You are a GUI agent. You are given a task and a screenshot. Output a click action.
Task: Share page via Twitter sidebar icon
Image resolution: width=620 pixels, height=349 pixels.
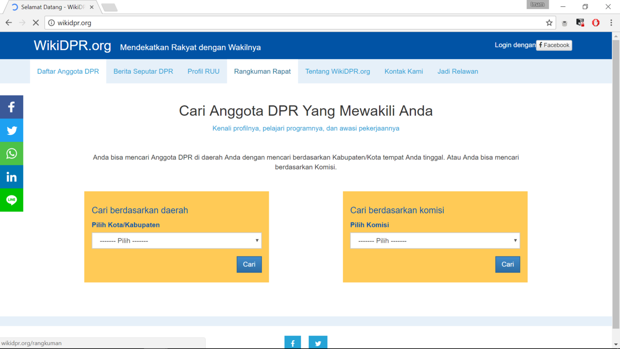[x=12, y=130]
